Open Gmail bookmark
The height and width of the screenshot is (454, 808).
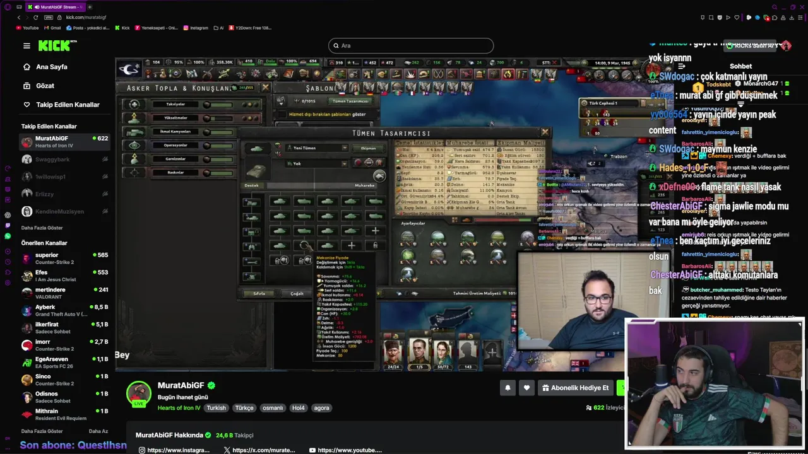52,28
